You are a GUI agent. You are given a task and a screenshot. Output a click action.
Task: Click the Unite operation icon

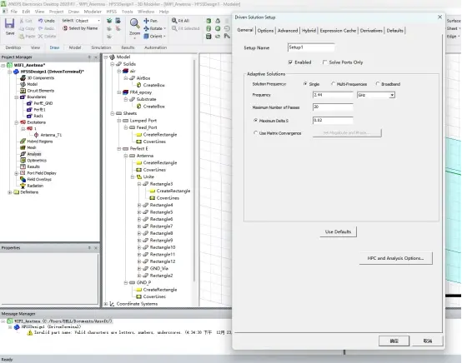(x=139, y=177)
